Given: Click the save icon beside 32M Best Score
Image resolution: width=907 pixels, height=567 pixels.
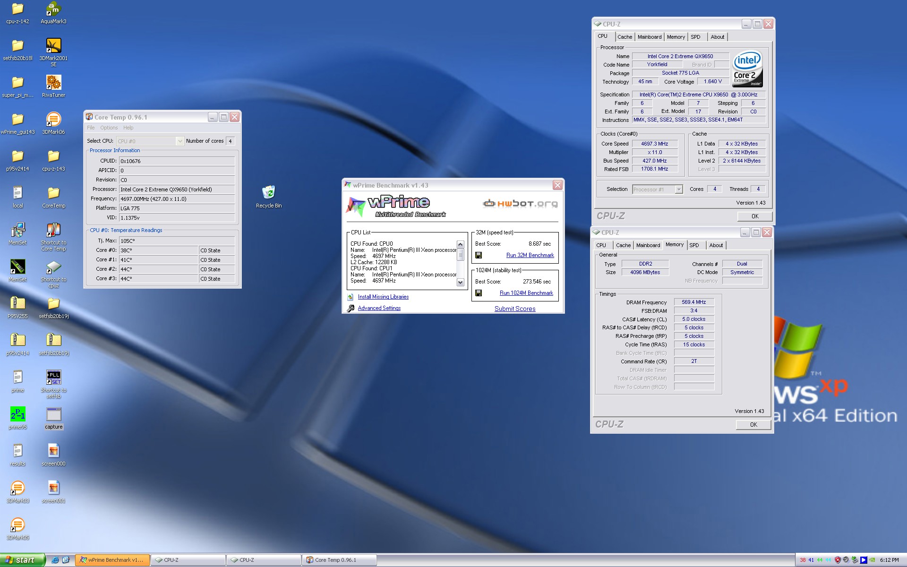Looking at the screenshot, I should 479,255.
